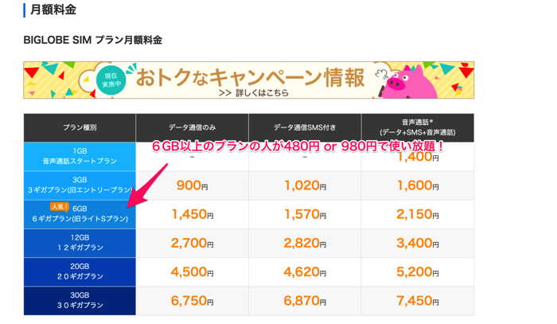This screenshot has height=324, width=557.
Task: Click the プラン種別 column header
Action: click(80, 127)
